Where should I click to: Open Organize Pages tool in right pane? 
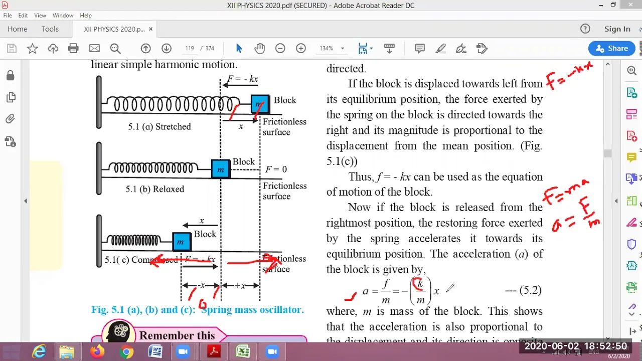[632, 114]
